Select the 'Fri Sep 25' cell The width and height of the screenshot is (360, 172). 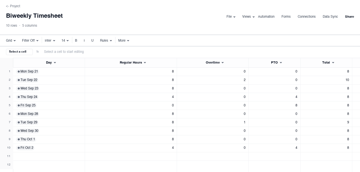(49, 105)
